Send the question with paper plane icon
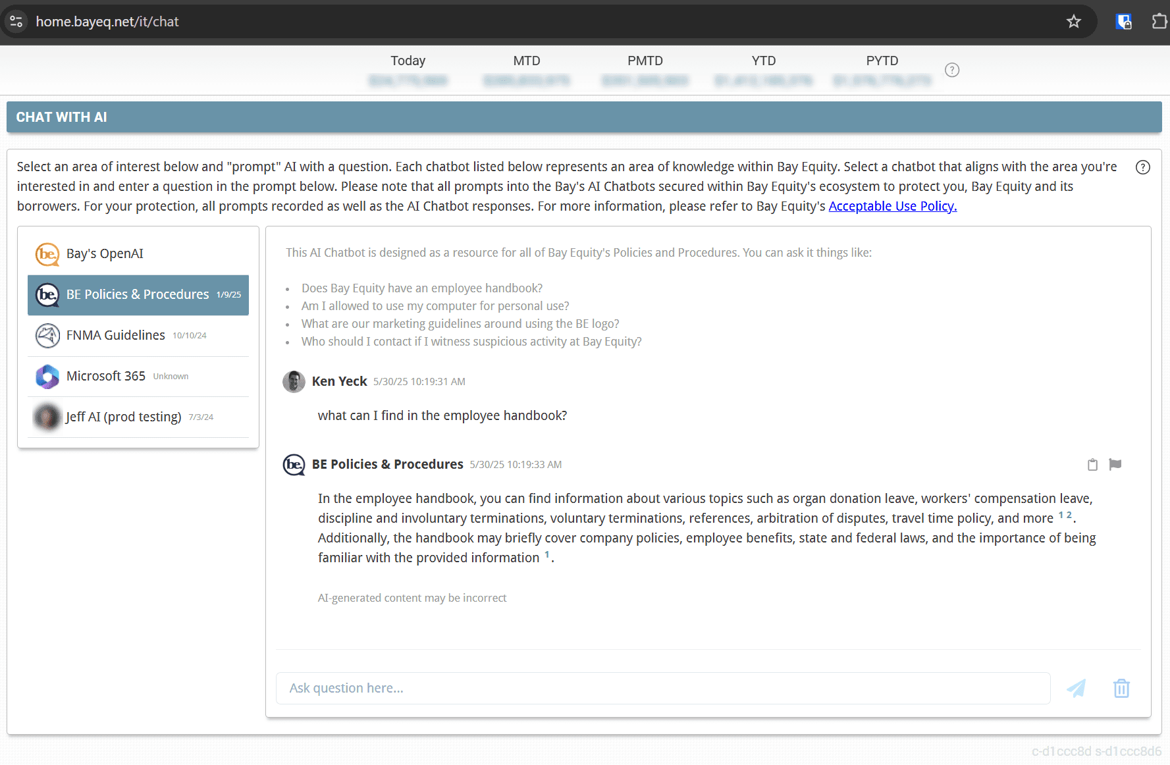1170x765 pixels. pyautogui.click(x=1076, y=689)
